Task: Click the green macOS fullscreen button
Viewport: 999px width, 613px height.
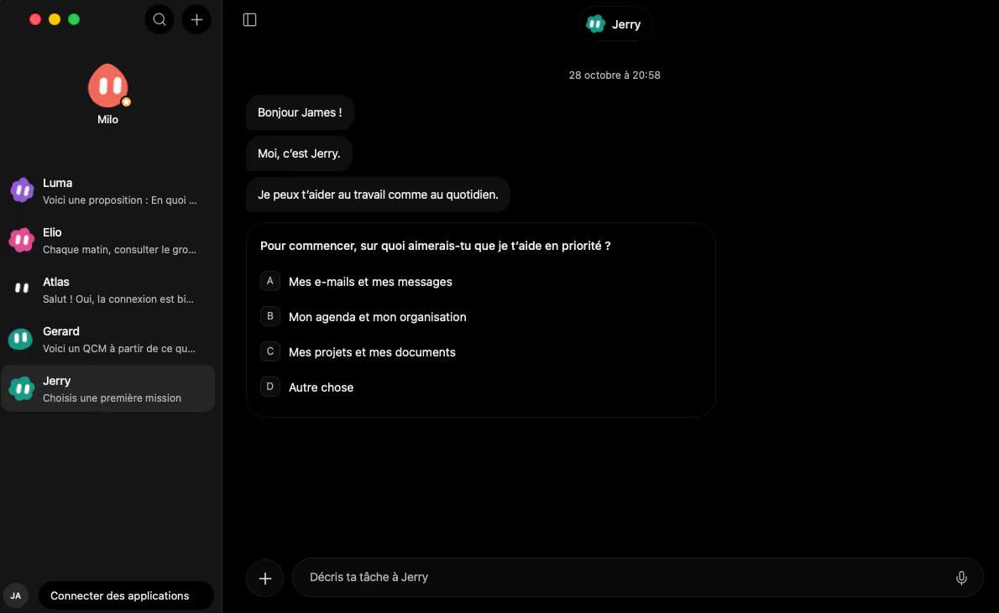Action: tap(74, 20)
